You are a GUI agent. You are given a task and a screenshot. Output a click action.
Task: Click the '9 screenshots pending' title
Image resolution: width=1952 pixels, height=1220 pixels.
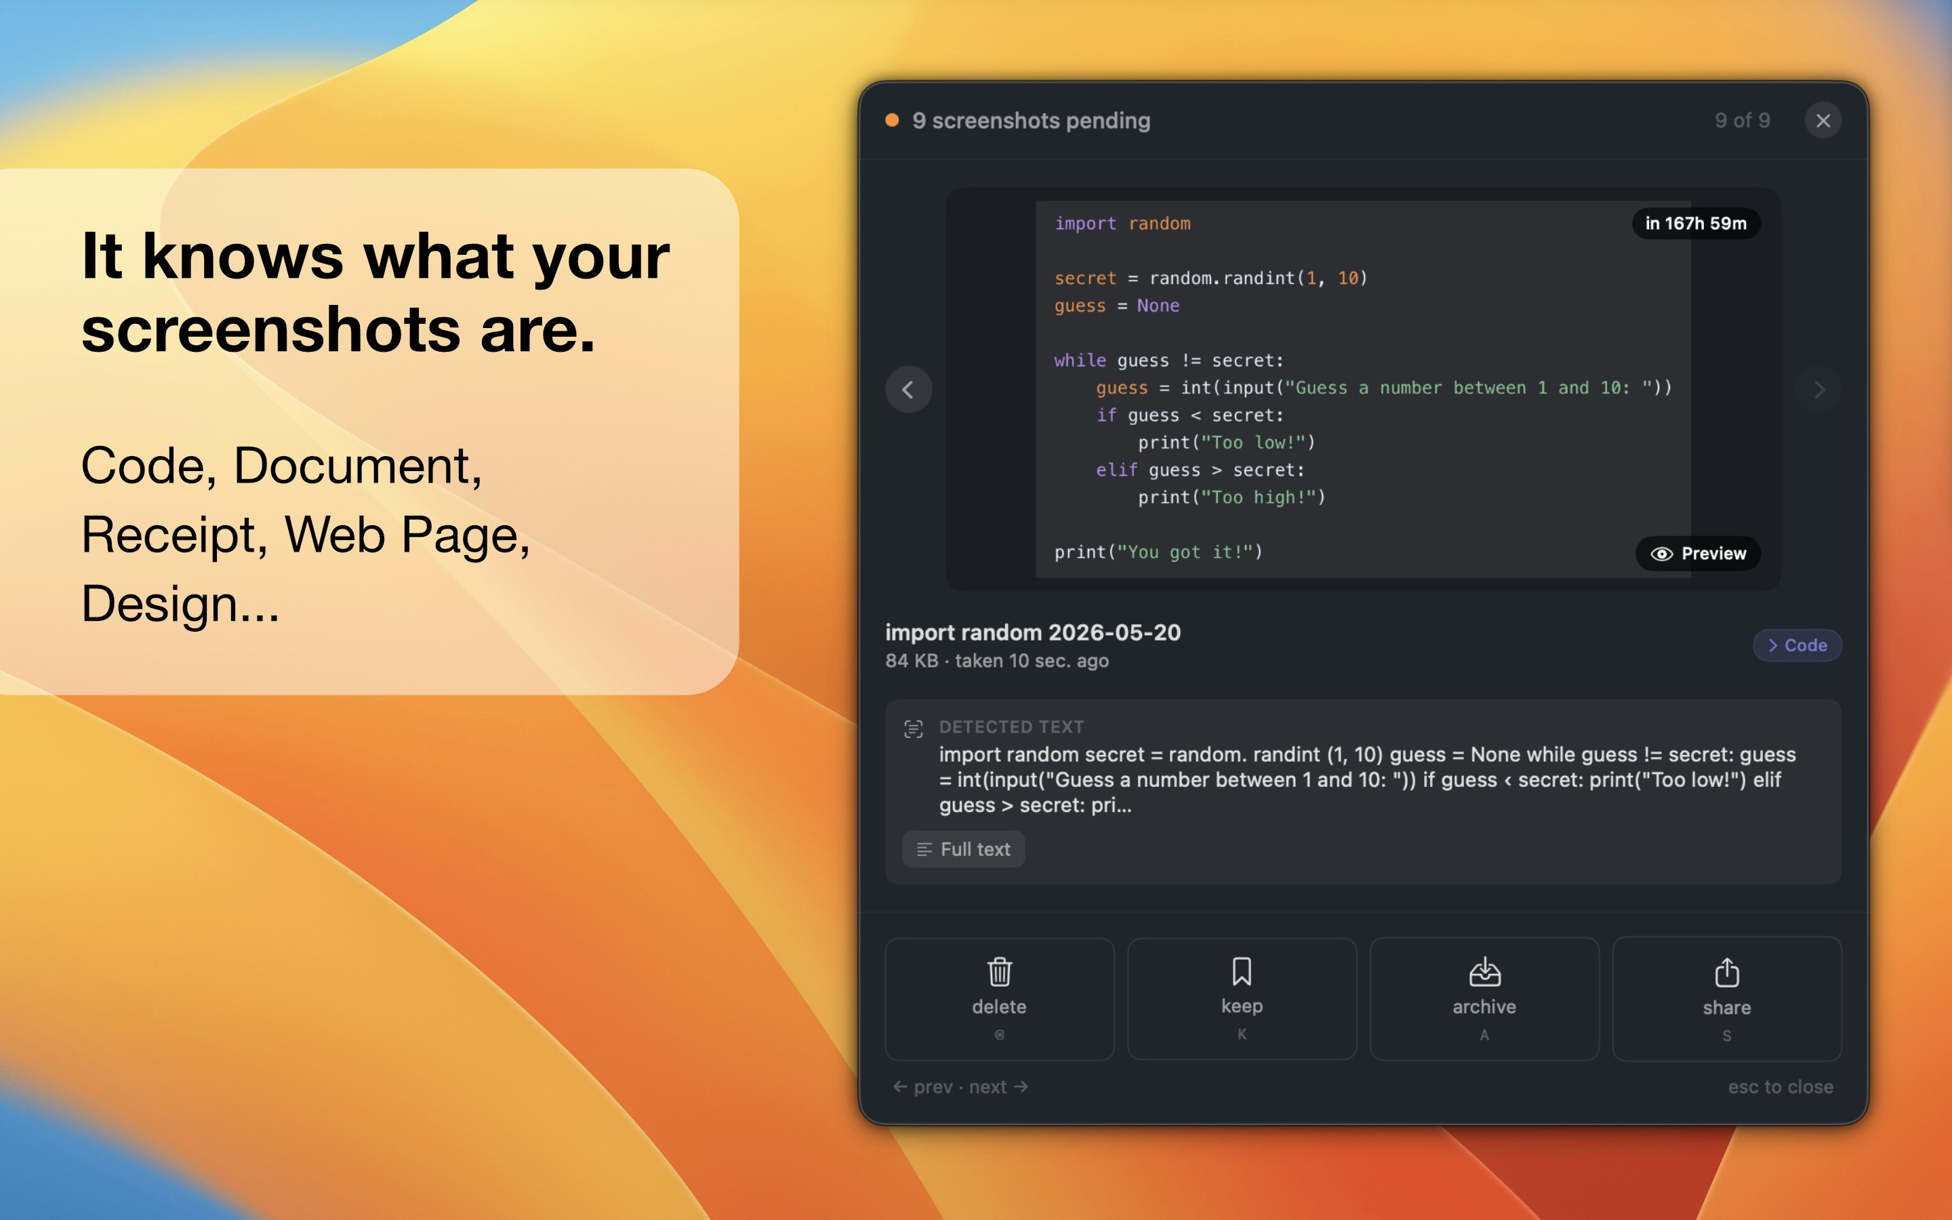pyautogui.click(x=1031, y=120)
